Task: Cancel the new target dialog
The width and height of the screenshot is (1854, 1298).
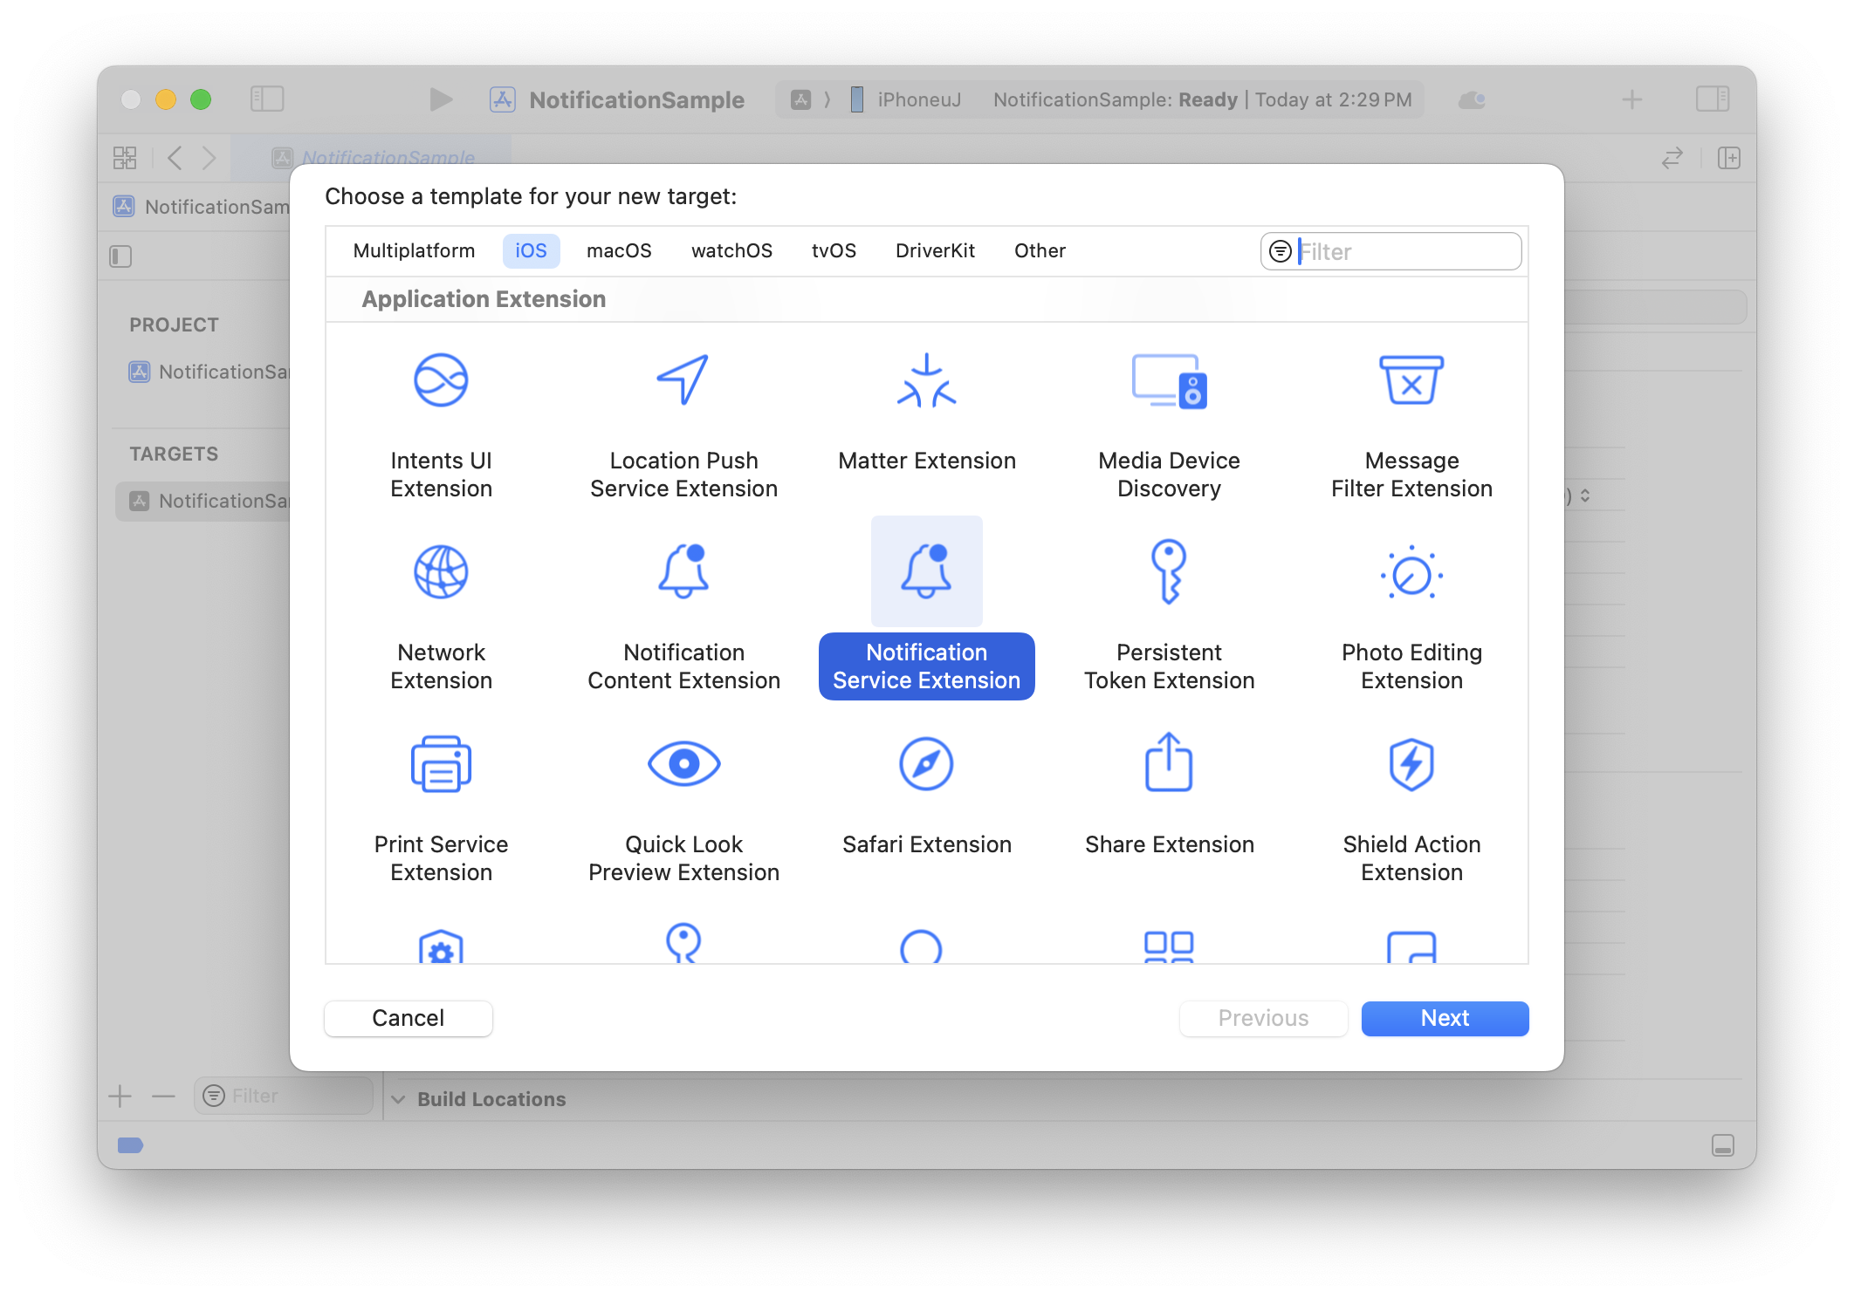Action: (408, 1018)
